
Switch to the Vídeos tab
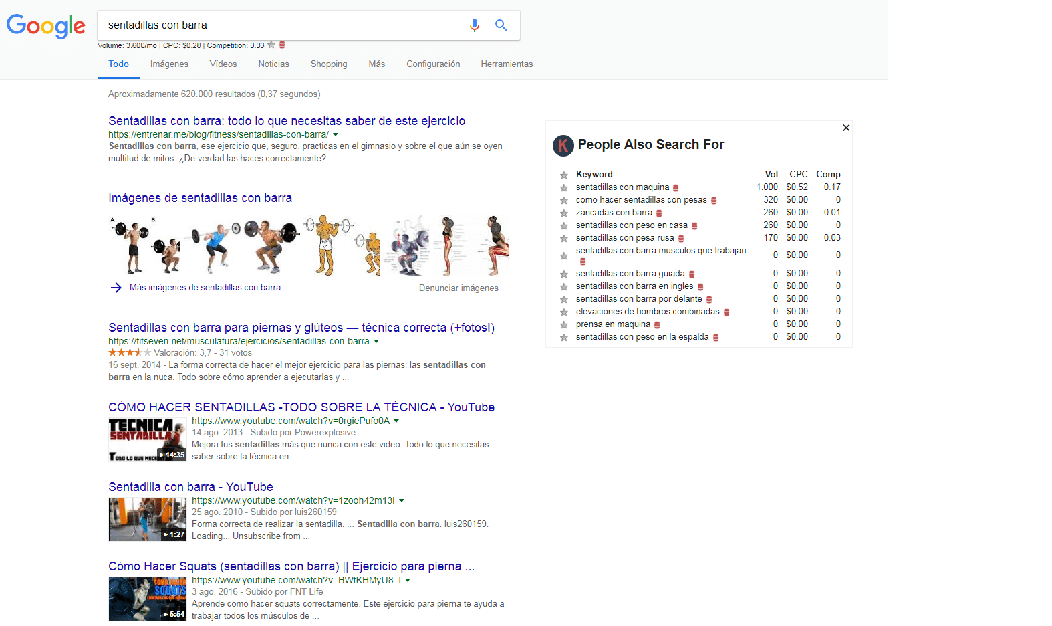[x=223, y=64]
